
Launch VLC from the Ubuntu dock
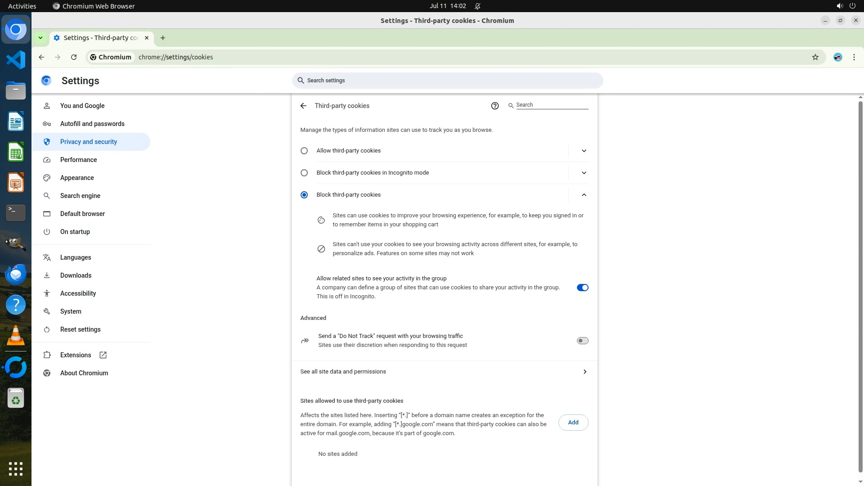click(16, 336)
